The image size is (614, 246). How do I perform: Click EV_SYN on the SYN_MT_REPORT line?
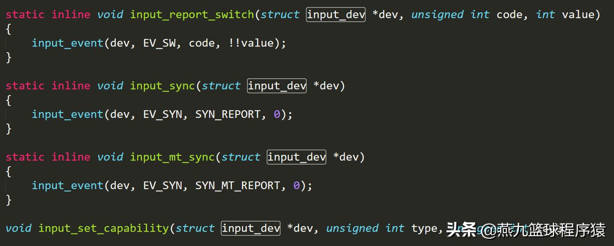coord(162,186)
